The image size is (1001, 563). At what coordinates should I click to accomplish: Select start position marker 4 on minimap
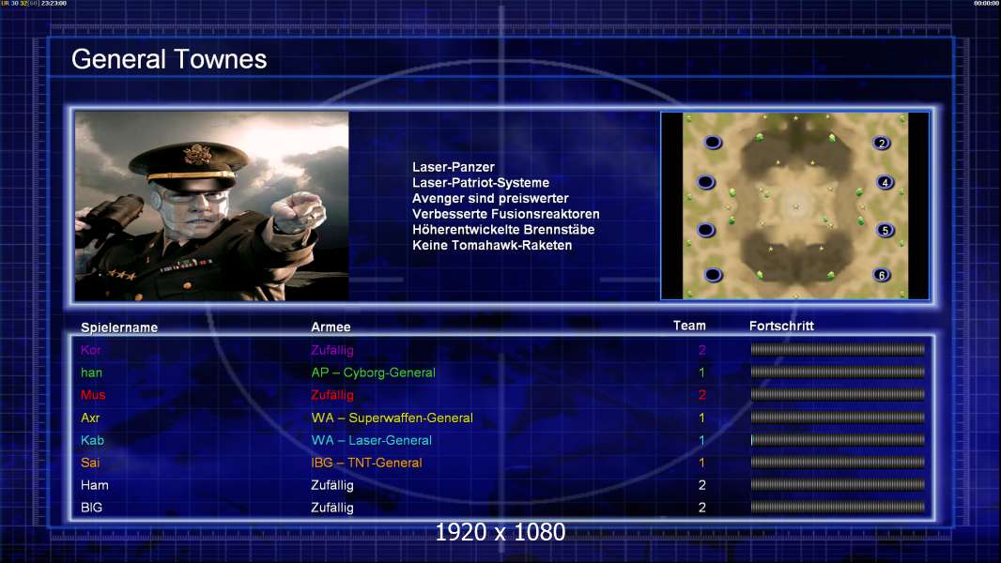pos(885,182)
